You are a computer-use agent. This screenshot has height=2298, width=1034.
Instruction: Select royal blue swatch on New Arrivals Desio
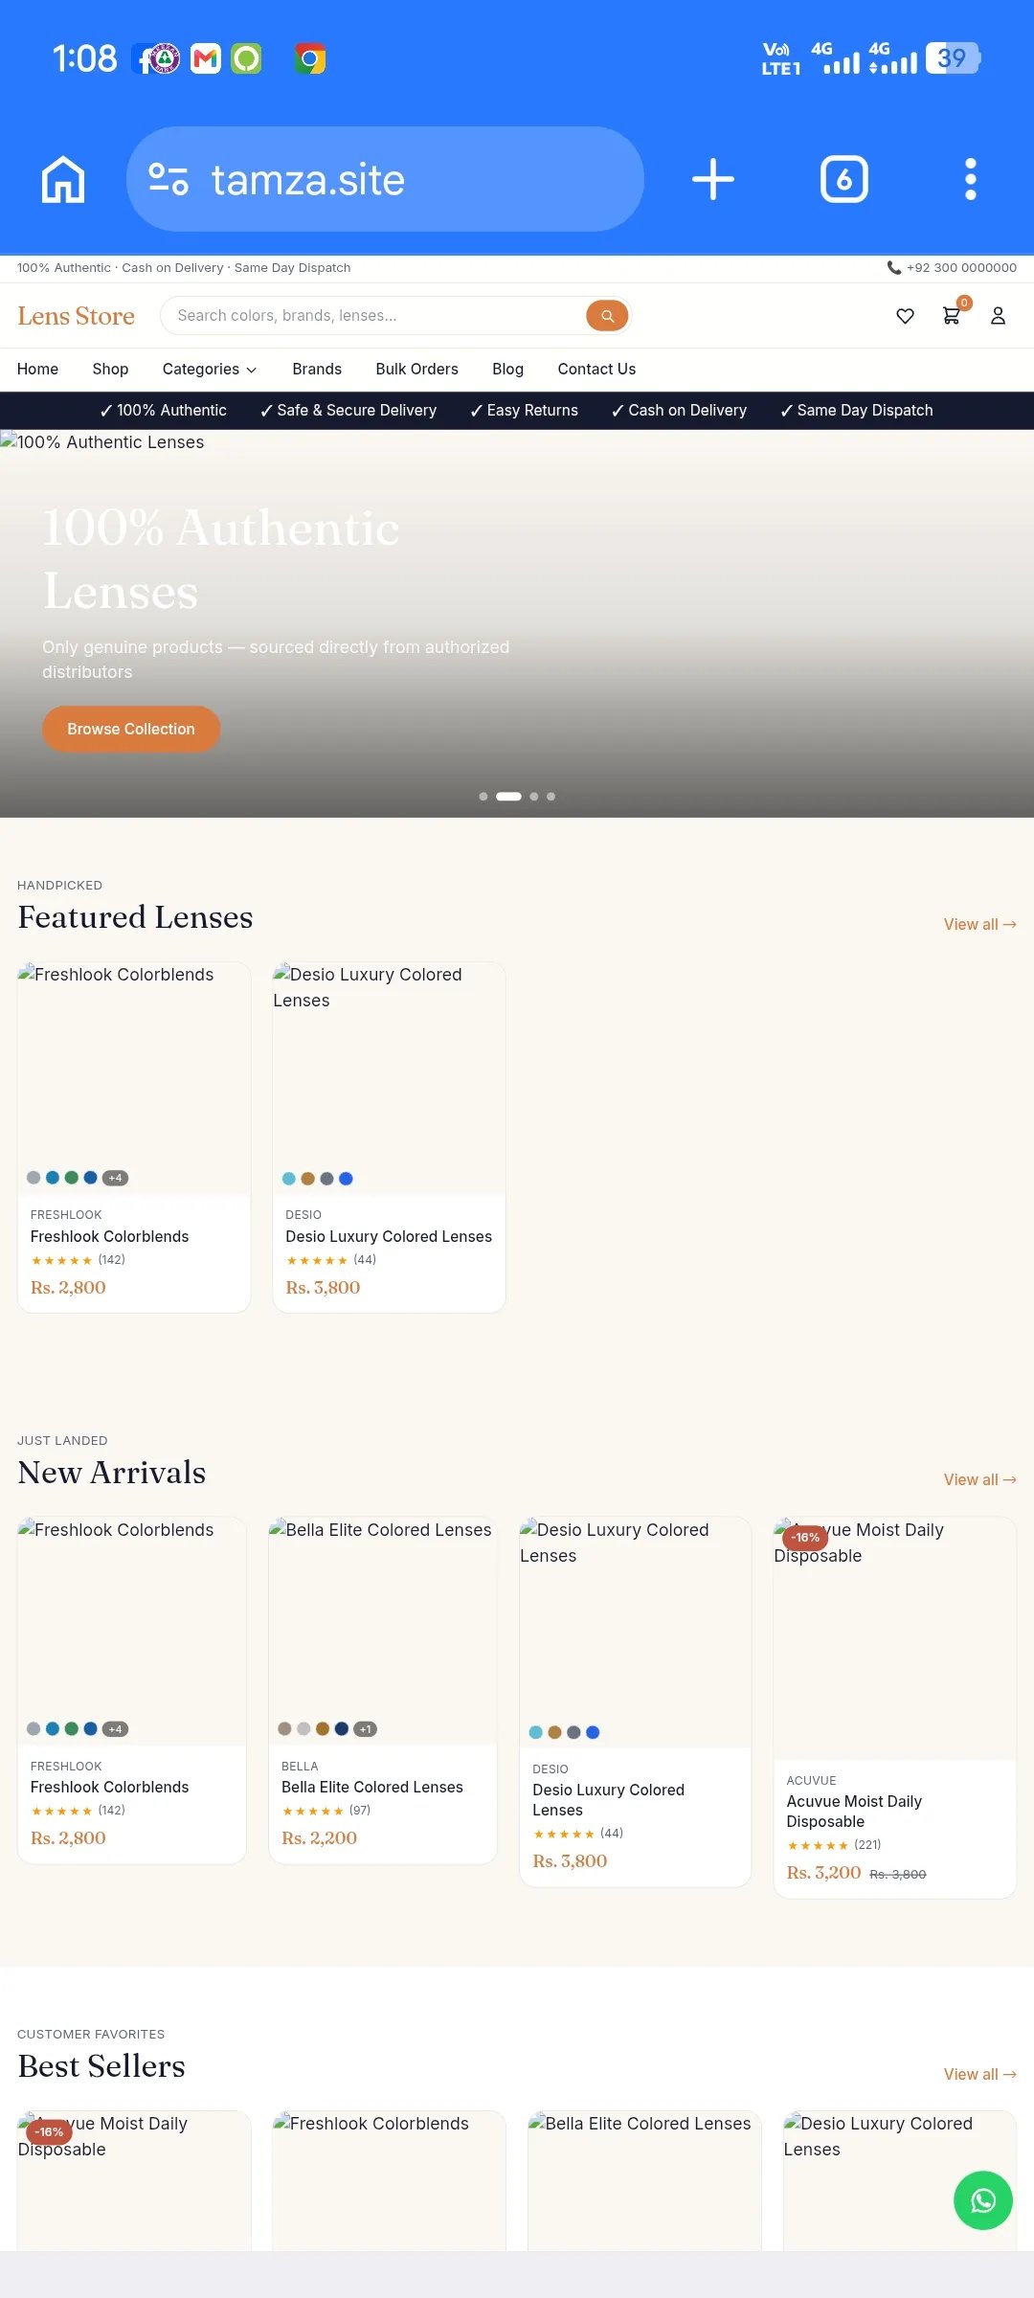tap(593, 1732)
